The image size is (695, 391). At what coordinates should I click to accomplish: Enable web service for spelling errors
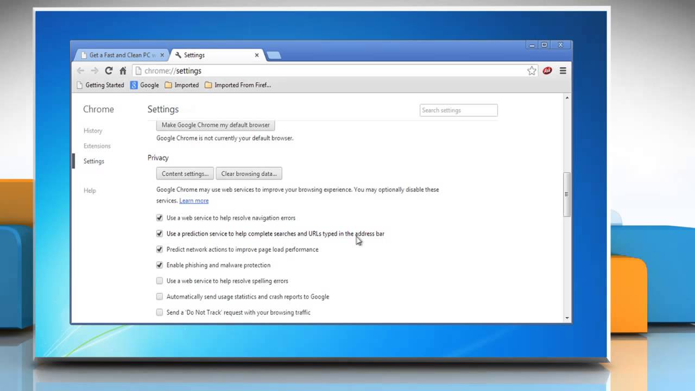tap(160, 281)
